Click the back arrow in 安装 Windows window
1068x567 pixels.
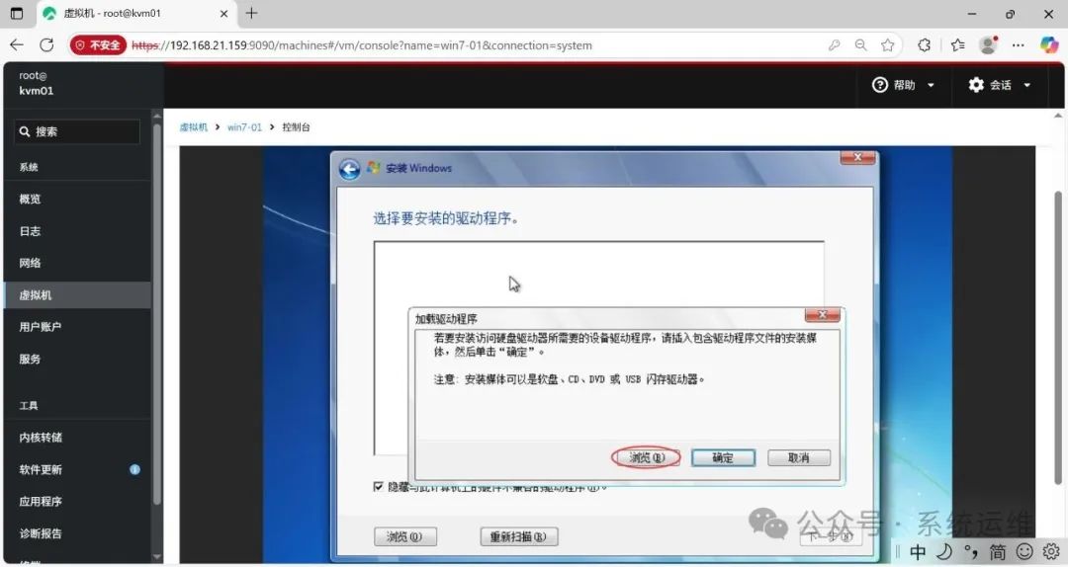[x=349, y=169]
